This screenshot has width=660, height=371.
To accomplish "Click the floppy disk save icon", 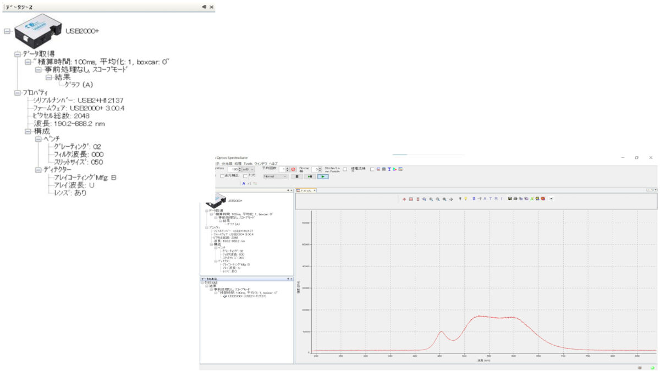I will [x=510, y=198].
